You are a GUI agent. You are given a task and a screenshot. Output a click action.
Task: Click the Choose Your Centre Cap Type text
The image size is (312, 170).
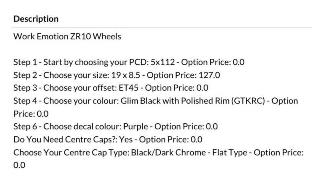pos(71,152)
